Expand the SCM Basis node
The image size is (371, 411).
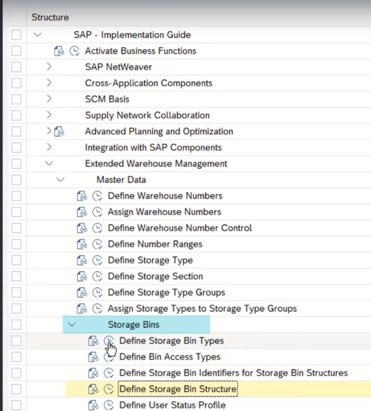(x=49, y=98)
